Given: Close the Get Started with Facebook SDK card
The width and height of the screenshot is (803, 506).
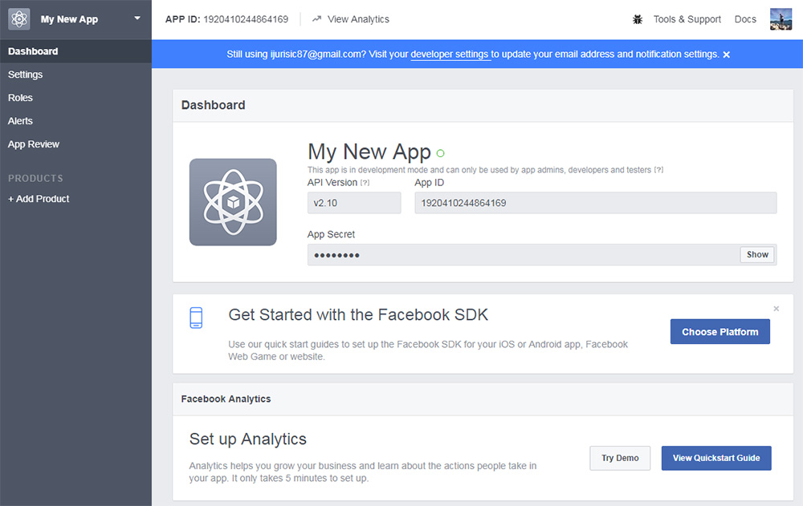Looking at the screenshot, I should (777, 309).
